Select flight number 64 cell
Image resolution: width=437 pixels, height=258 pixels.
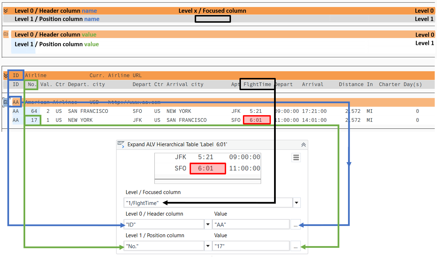pos(34,111)
